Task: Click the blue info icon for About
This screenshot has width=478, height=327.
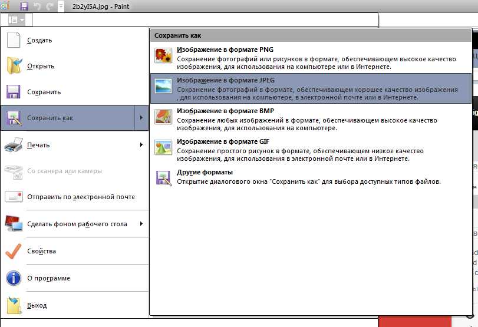Action: [x=14, y=278]
